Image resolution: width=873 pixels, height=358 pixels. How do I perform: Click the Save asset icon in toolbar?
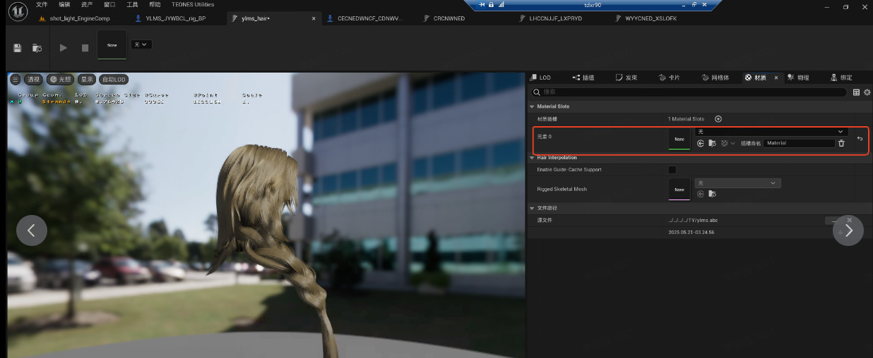tap(18, 48)
